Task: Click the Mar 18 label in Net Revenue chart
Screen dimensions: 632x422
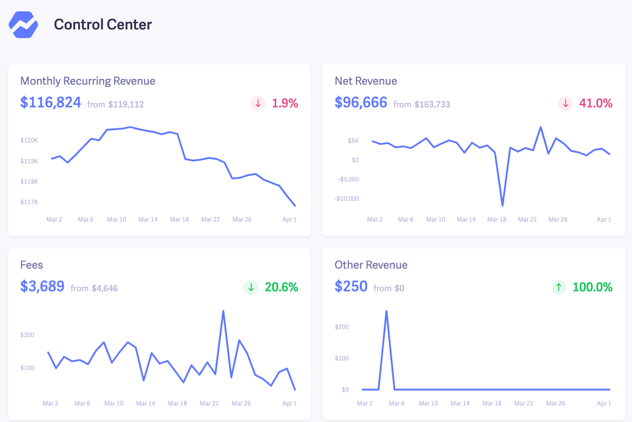Action: [497, 219]
